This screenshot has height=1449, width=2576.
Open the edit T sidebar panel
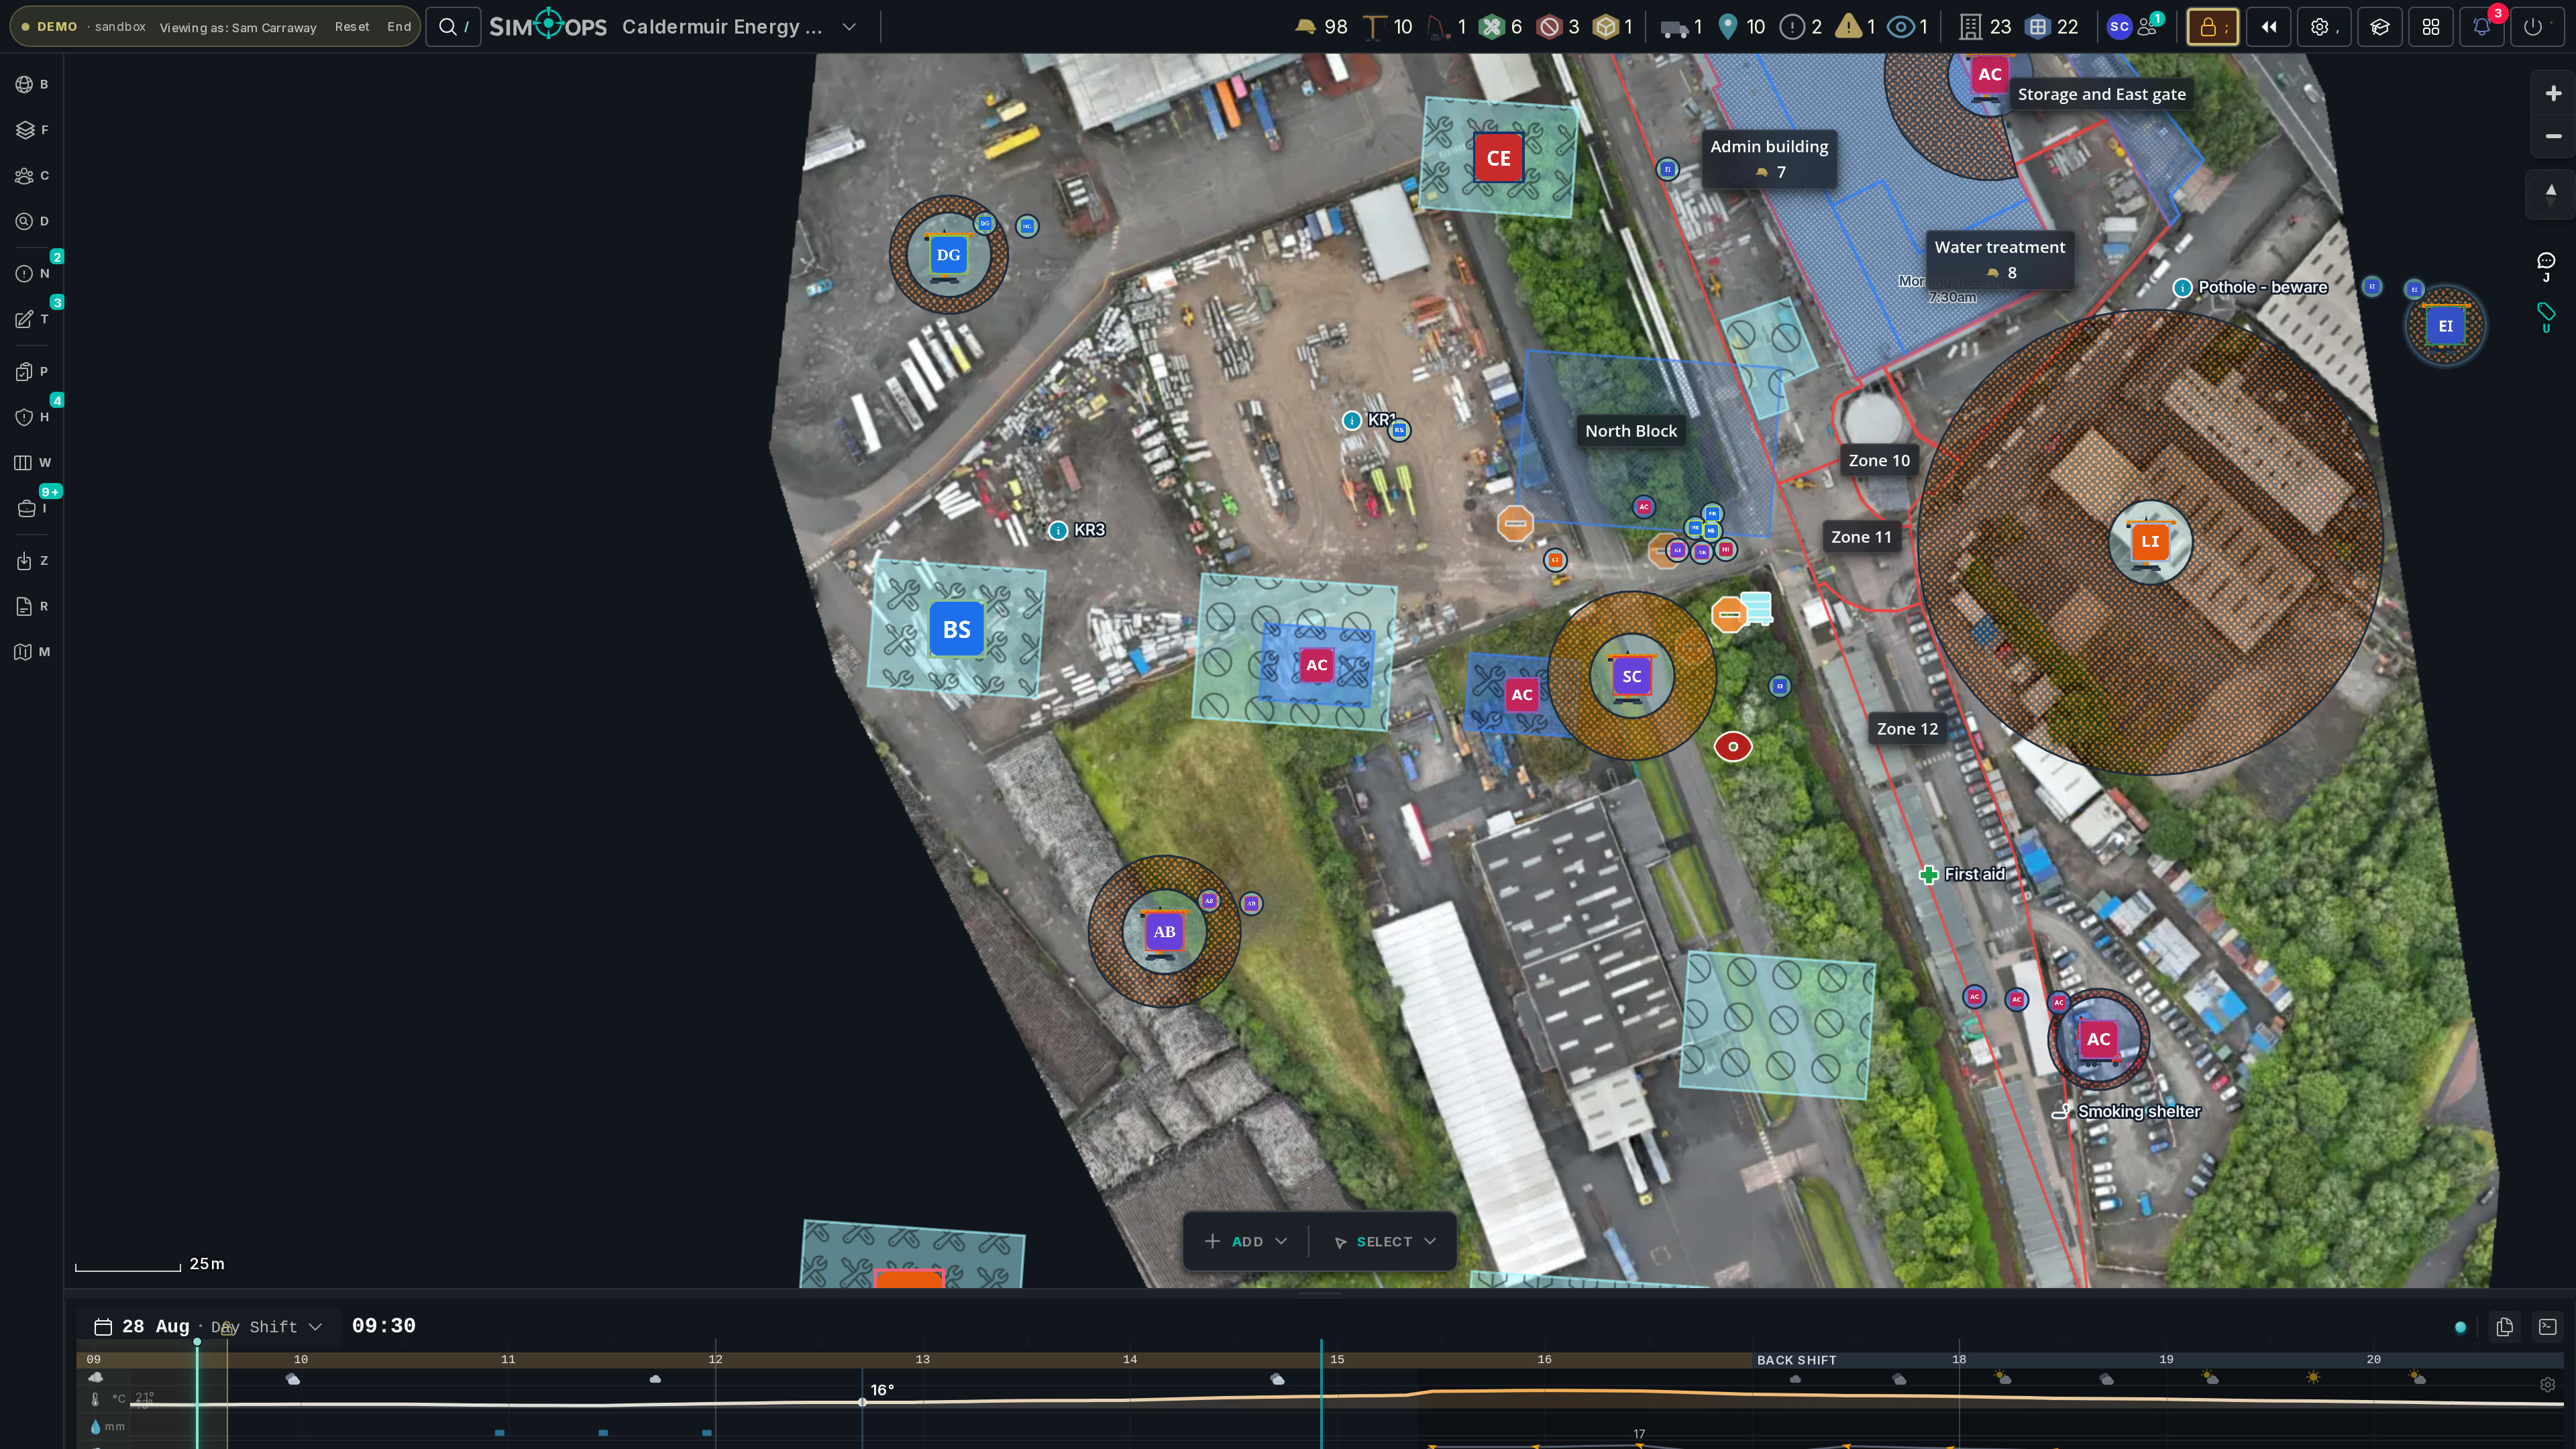pos(32,319)
